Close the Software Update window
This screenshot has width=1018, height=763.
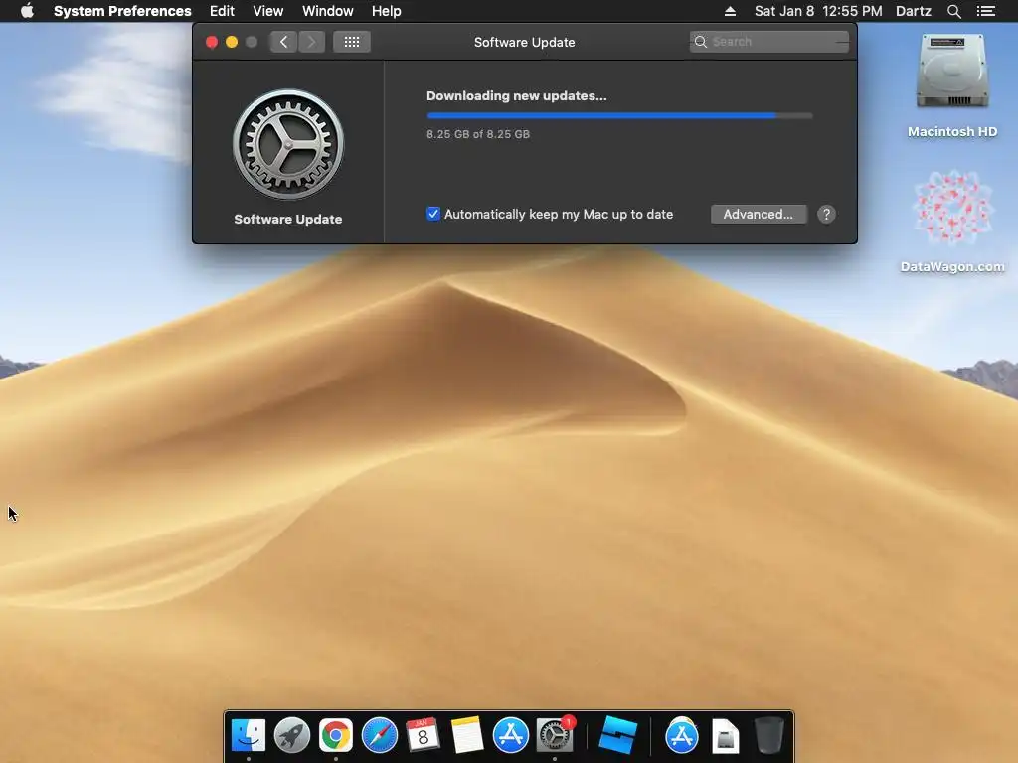click(212, 42)
